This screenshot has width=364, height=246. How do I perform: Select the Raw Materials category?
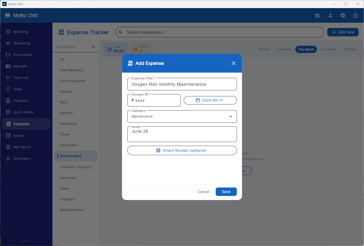coord(76,70)
